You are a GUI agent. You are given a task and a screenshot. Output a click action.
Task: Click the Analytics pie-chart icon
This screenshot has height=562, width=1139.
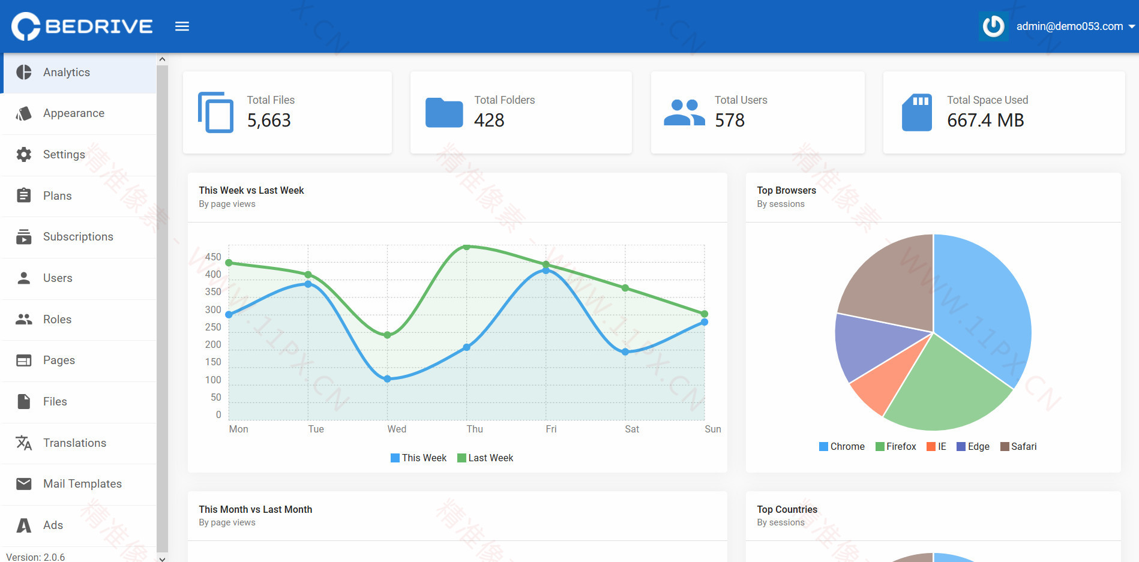tap(24, 72)
